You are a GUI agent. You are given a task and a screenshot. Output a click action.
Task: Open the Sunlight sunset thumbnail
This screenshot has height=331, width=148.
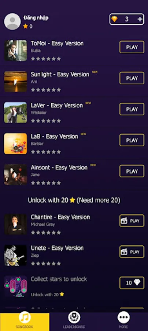(15, 82)
